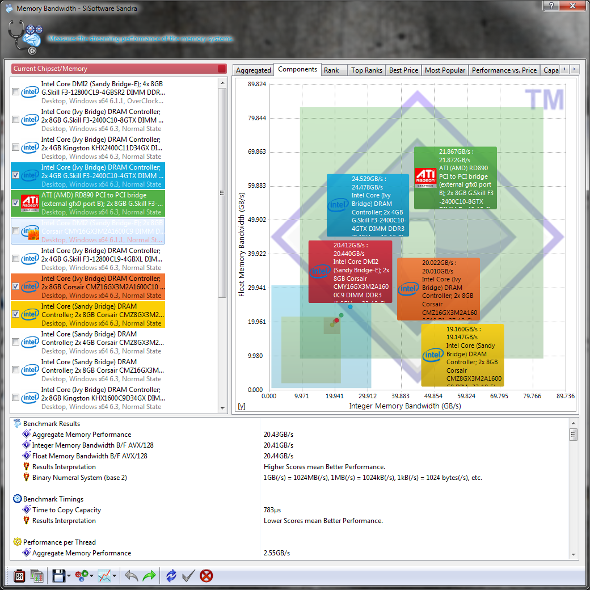Select the Aggregate Memory Performance 20.43GB/s row
The height and width of the screenshot is (590, 590).
click(290, 434)
